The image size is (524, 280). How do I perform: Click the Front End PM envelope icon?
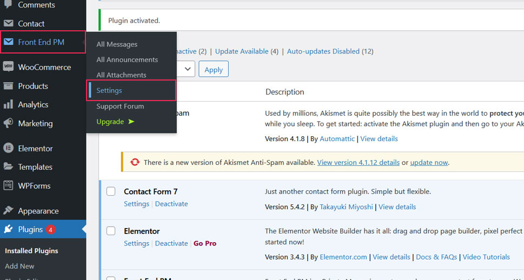[8, 42]
